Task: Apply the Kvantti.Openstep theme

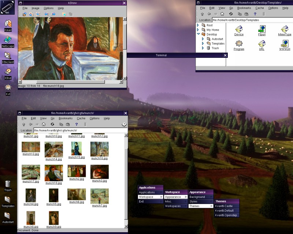Action: 227,215
